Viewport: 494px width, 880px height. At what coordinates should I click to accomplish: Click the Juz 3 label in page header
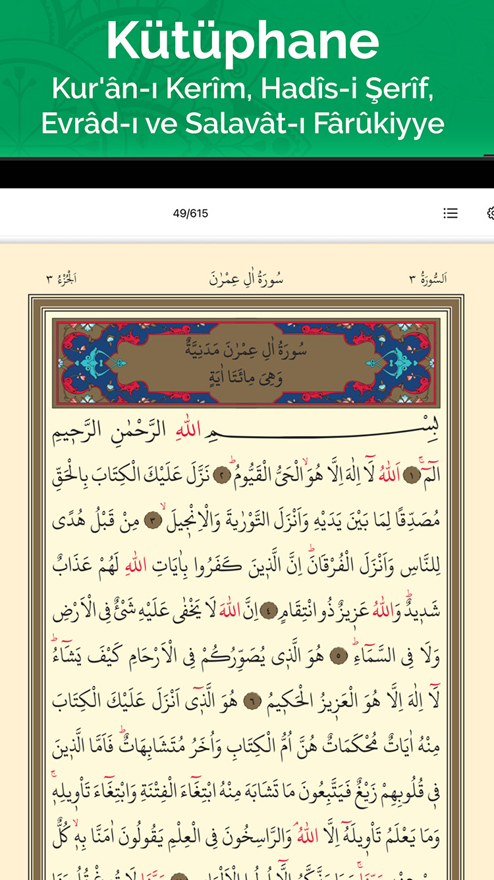coord(61,279)
